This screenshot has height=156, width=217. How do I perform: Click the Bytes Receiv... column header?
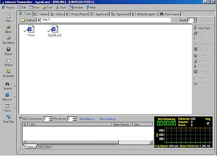(122, 124)
